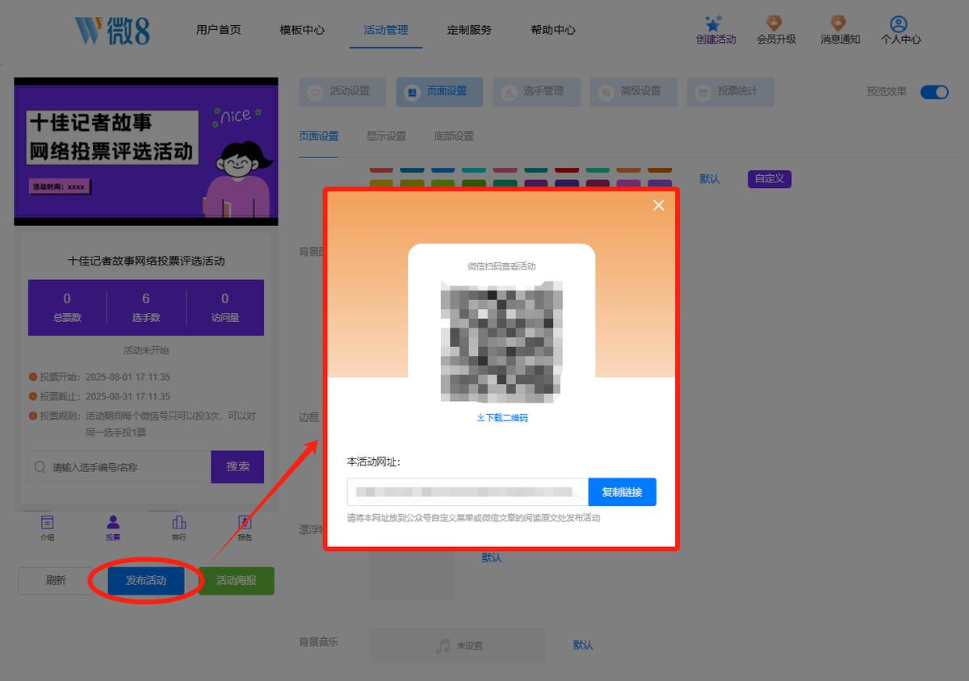Click the 请输入选手编号/名称 search field
Viewport: 969px width, 681px height.
[120, 467]
